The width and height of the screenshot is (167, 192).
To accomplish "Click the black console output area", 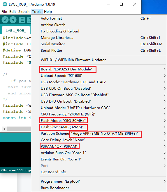I will click(x=16, y=155).
